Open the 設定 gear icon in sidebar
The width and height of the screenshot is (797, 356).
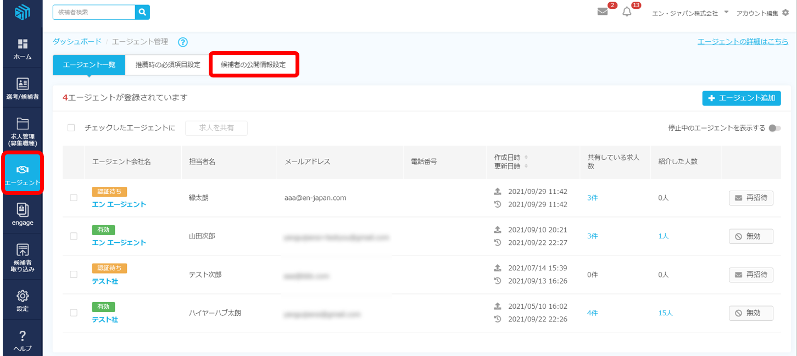[x=23, y=296]
